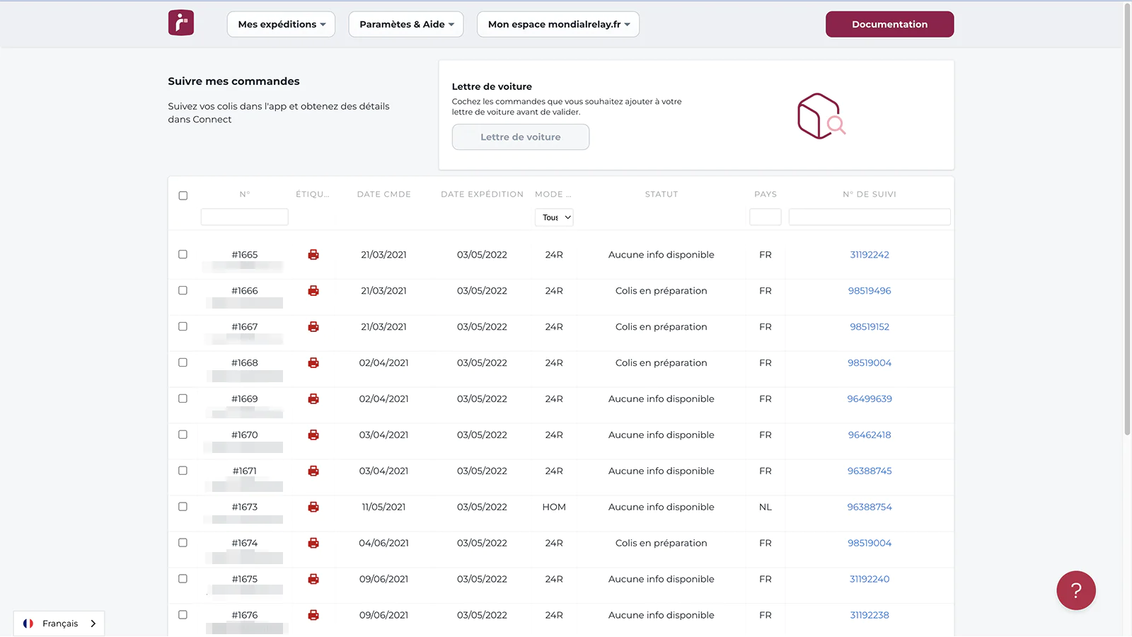
Task: Focus the Pays country filter field
Action: click(x=766, y=217)
